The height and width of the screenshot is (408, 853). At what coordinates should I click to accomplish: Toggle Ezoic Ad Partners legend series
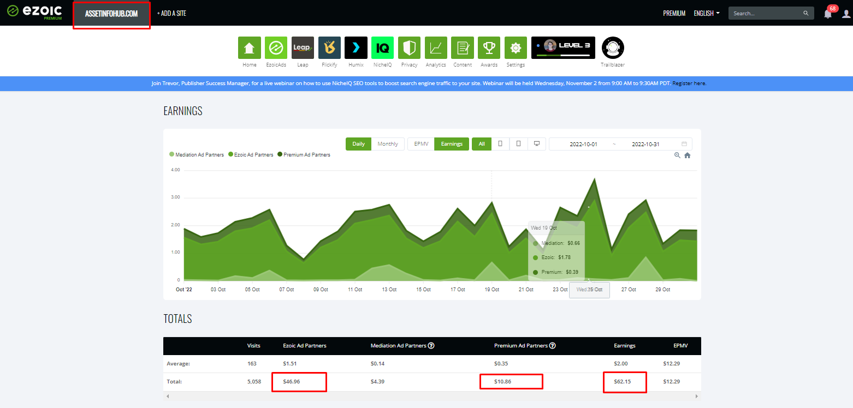tap(251, 155)
